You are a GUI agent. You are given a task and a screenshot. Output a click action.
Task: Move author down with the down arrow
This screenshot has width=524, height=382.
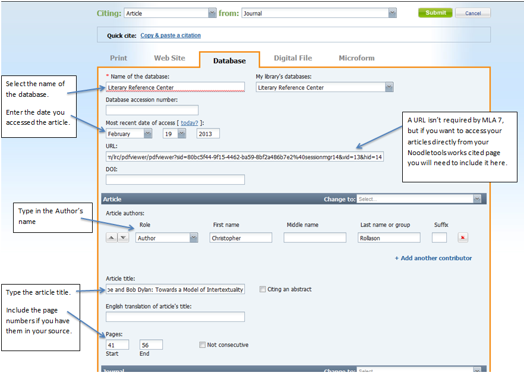click(x=123, y=238)
